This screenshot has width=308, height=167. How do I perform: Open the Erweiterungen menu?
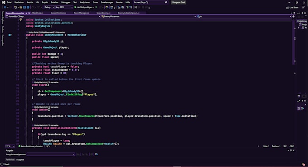click(x=107, y=2)
